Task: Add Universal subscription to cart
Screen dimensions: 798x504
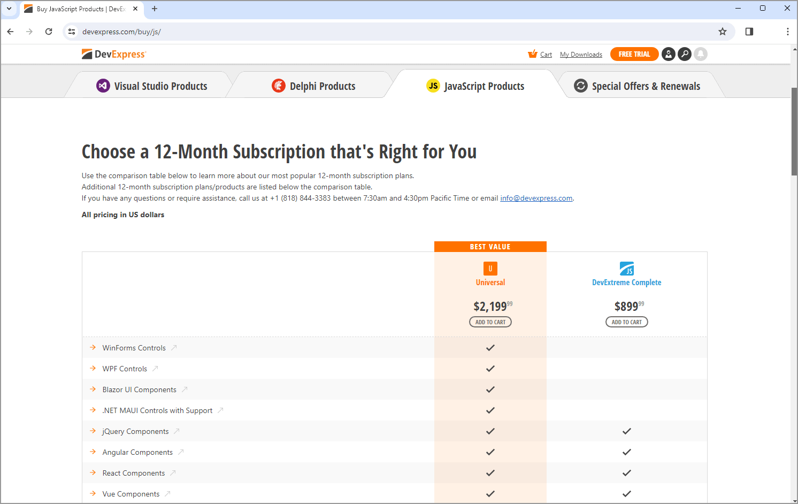Action: [490, 322]
